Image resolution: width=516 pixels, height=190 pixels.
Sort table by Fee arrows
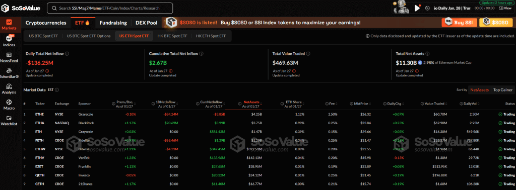[337, 104]
